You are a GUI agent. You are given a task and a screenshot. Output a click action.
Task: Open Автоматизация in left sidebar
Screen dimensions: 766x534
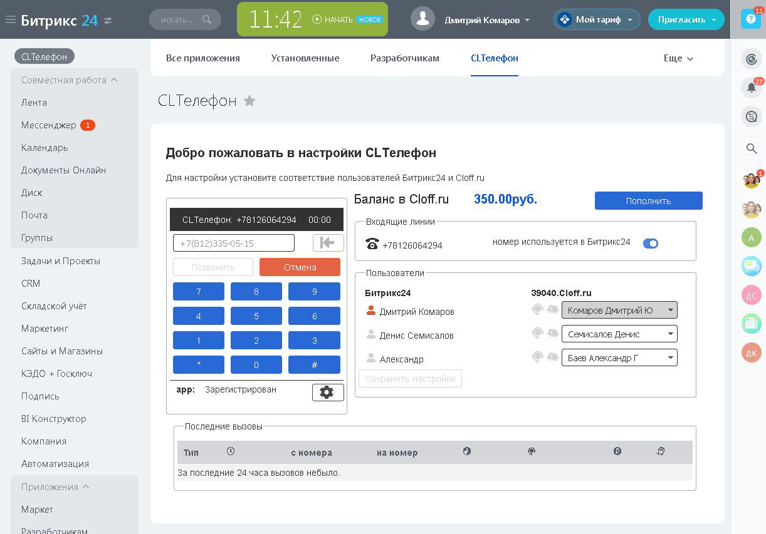pyautogui.click(x=55, y=464)
